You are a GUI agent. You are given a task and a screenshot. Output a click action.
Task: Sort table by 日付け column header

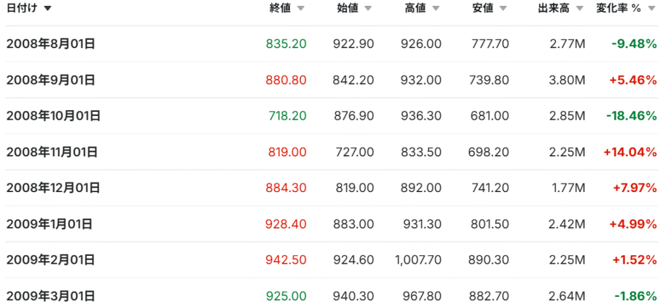click(20, 8)
